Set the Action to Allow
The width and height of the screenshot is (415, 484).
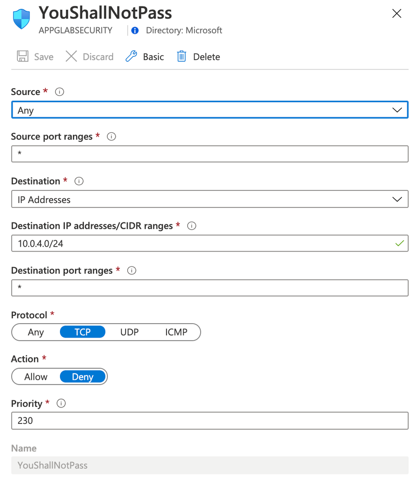[x=36, y=377]
